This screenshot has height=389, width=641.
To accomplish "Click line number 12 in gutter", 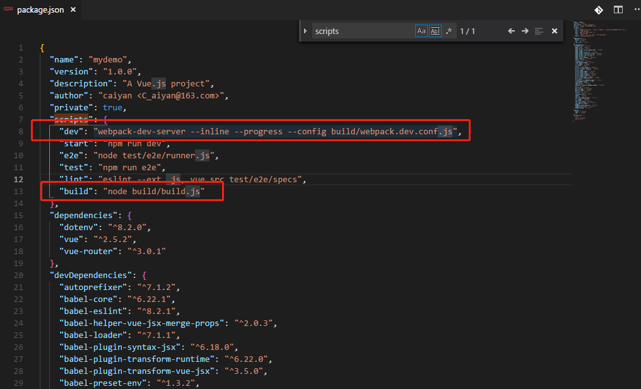I will [x=18, y=180].
